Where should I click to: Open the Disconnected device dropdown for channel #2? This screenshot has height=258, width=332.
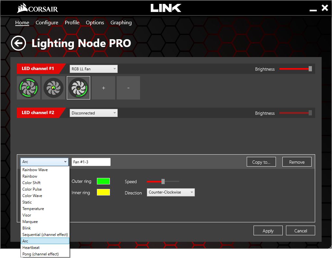pyautogui.click(x=94, y=113)
